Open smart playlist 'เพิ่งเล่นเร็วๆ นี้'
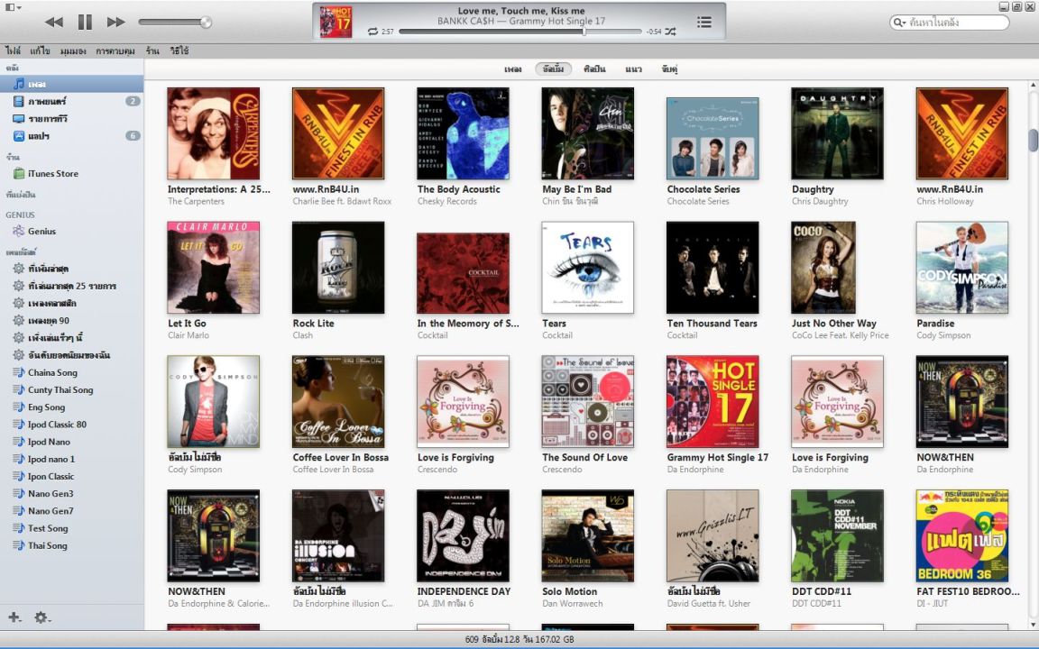 tap(71, 338)
